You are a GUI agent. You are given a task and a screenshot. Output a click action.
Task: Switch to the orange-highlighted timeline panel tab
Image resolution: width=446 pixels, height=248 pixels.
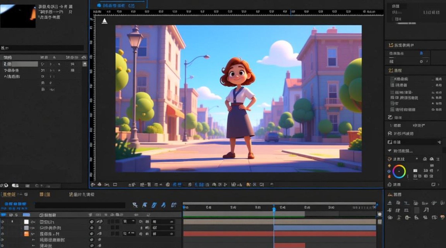[x=45, y=195]
